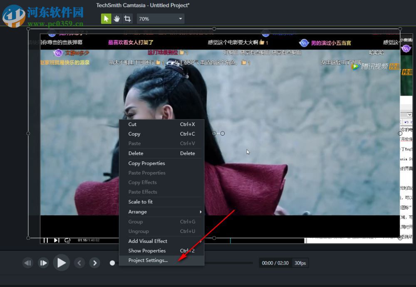Click the record dot on the playback bar
416x287 pixels.
pos(112,262)
